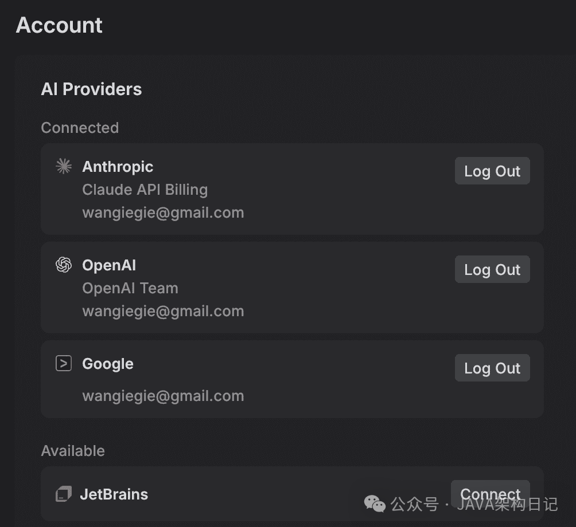Screen dimensions: 576x527
Task: Select the OpenAI spiral symbol
Action: pyautogui.click(x=63, y=265)
